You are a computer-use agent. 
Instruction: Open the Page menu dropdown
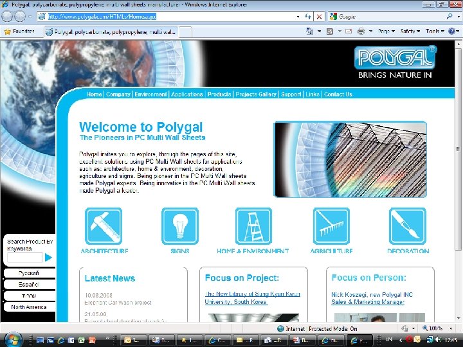[x=386, y=31]
